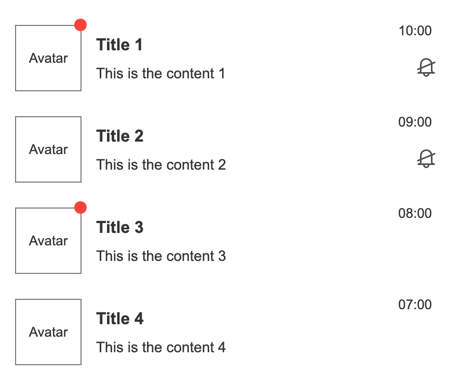Click the Avatar image for Title 1

(x=48, y=58)
